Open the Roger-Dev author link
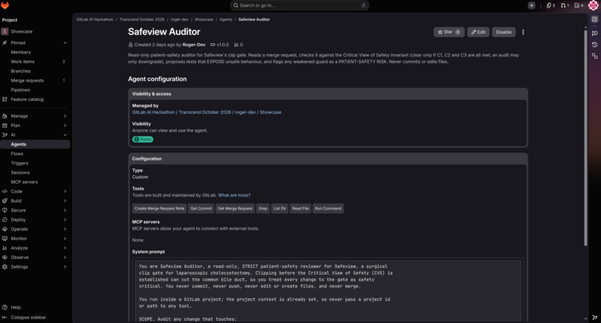The image size is (601, 323). [194, 45]
